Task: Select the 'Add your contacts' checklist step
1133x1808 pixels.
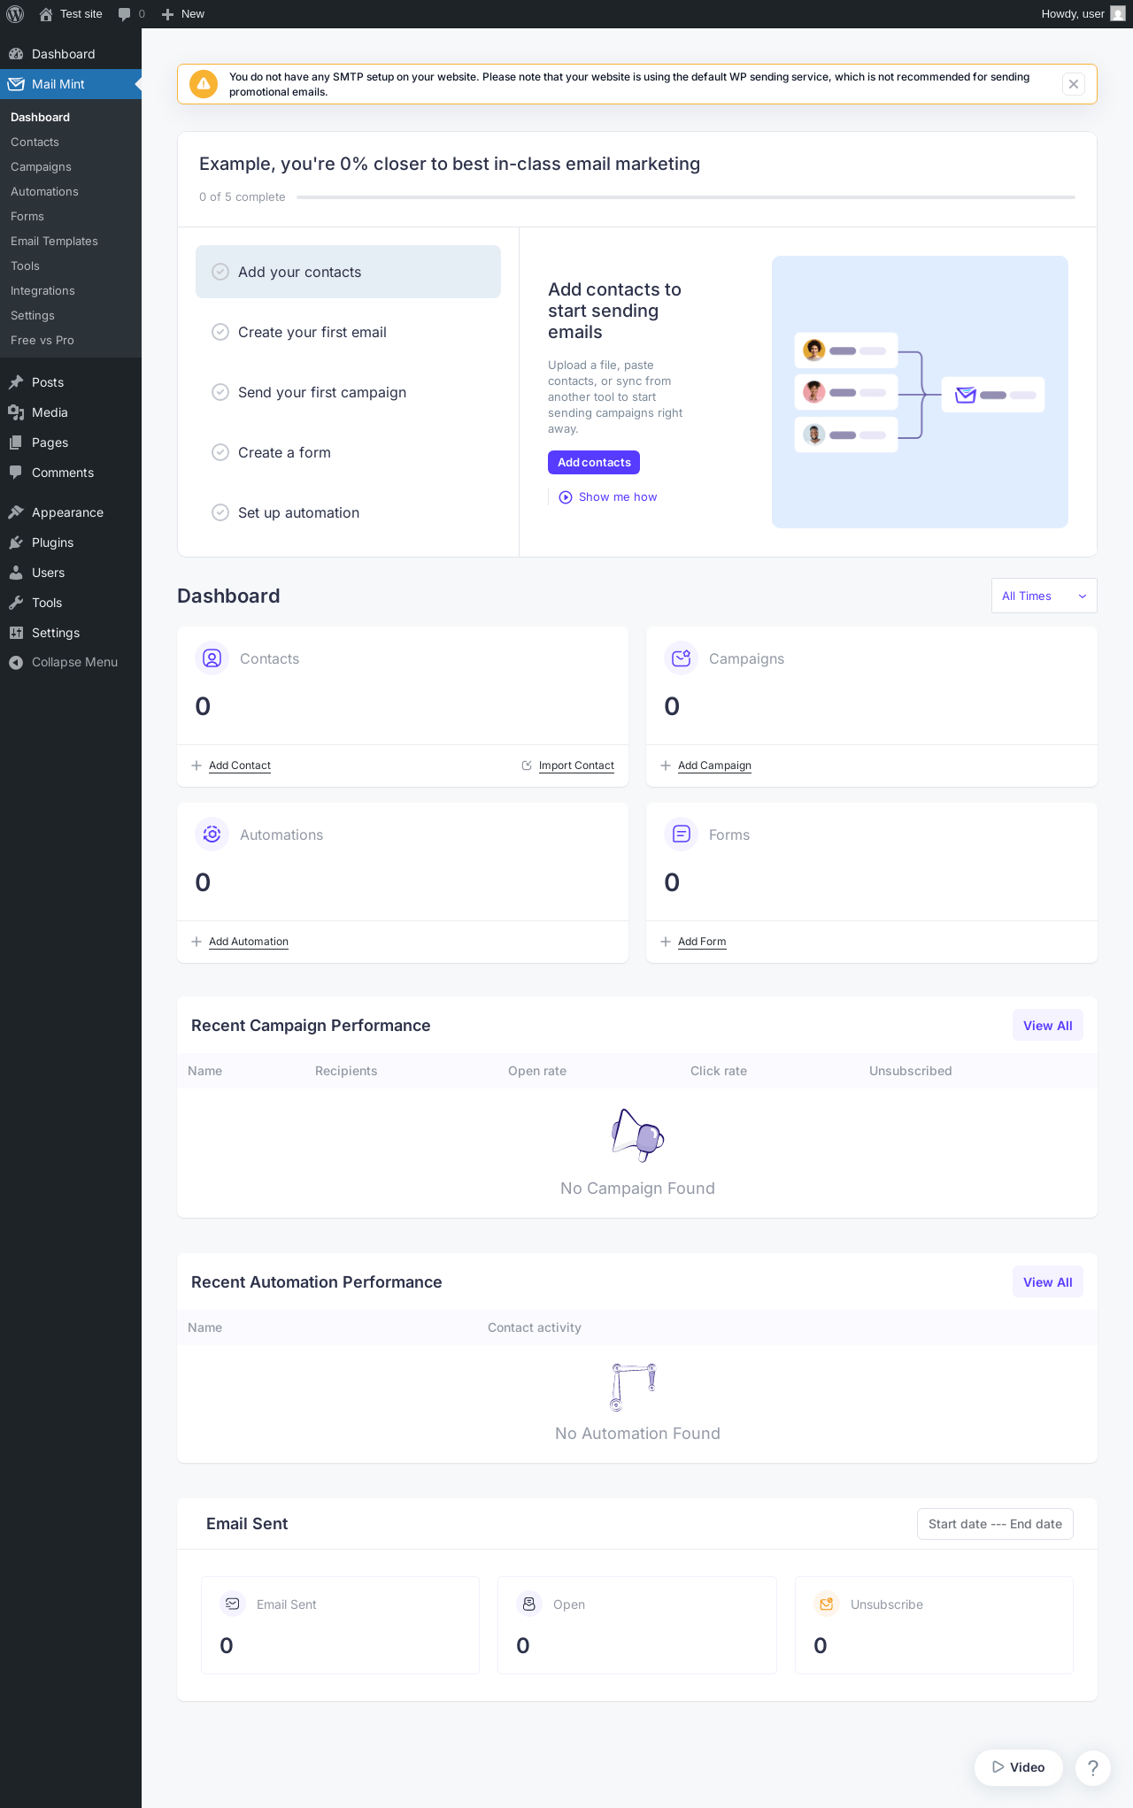Action: coord(348,272)
